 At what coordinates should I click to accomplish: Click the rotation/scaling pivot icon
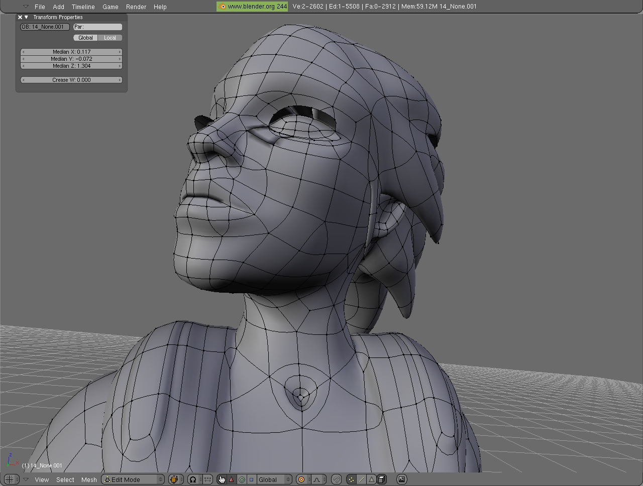coord(193,479)
